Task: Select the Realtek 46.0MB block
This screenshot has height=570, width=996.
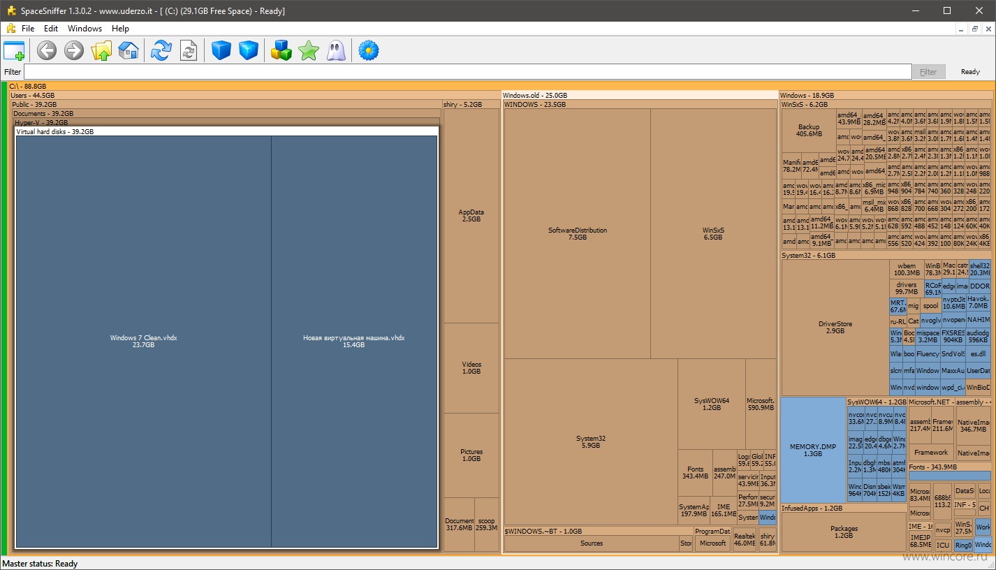Action: (x=745, y=539)
